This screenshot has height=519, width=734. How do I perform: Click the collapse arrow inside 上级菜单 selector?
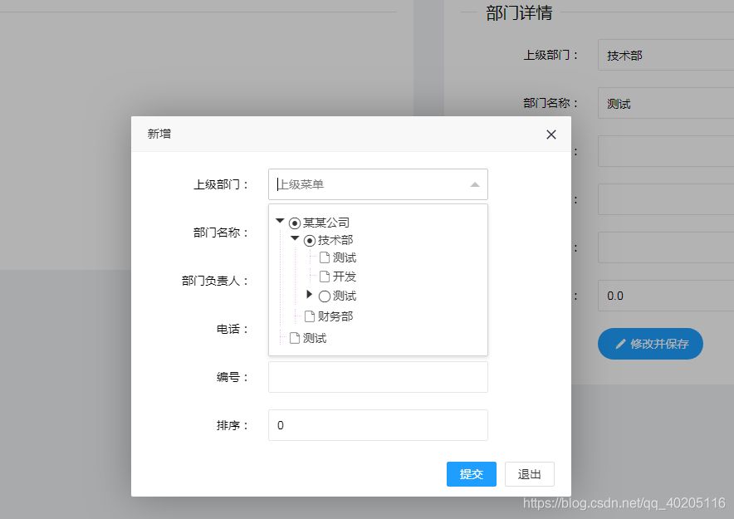pos(474,184)
